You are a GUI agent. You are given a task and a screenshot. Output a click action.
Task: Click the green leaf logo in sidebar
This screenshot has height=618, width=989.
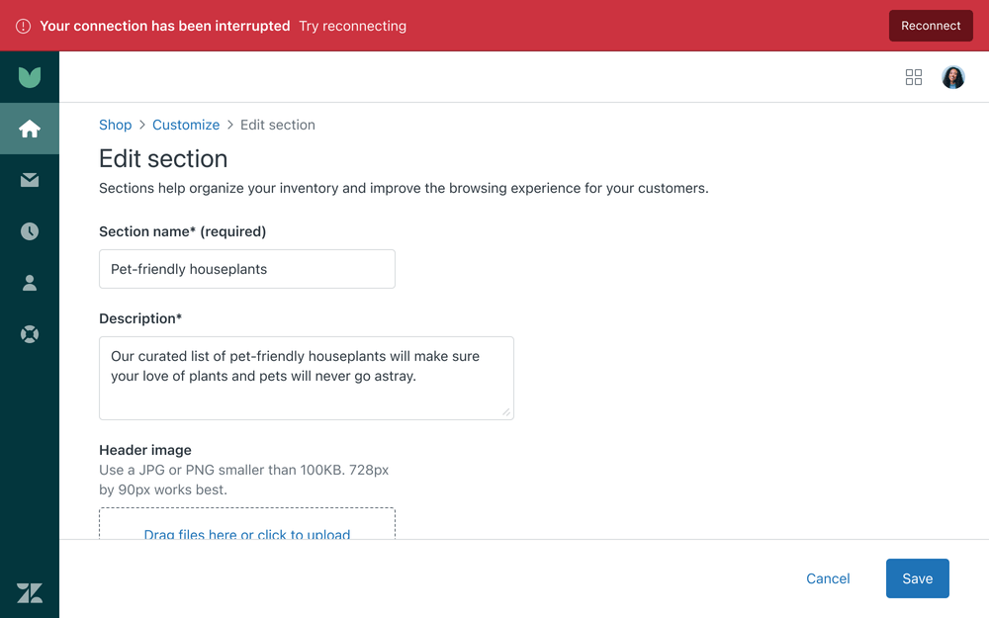pos(30,76)
